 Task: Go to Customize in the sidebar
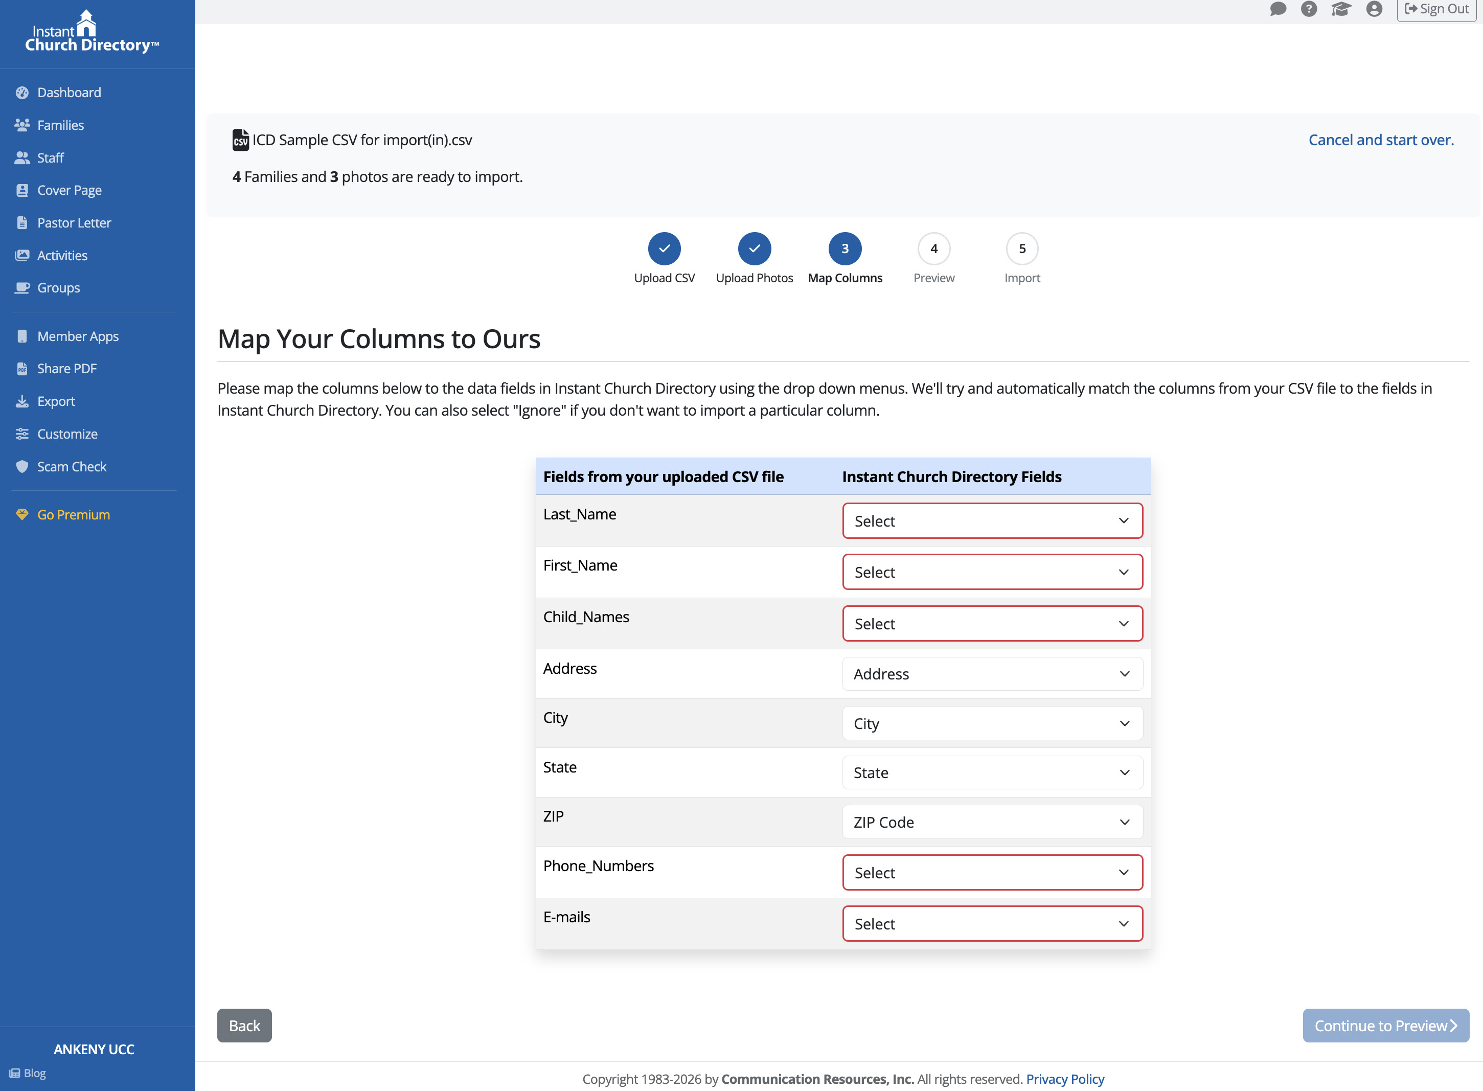pyautogui.click(x=66, y=434)
